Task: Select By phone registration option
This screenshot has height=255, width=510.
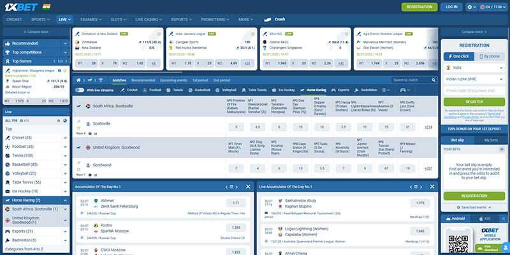Action: 490,56
